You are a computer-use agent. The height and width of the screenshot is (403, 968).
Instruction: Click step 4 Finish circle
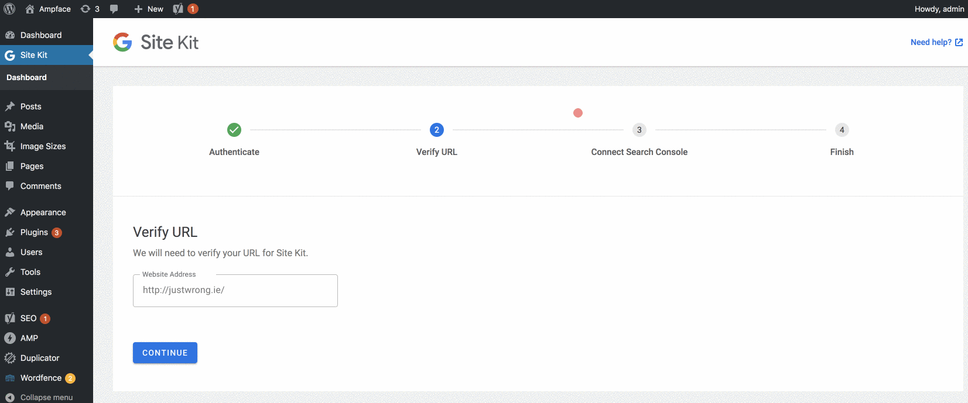pos(842,130)
